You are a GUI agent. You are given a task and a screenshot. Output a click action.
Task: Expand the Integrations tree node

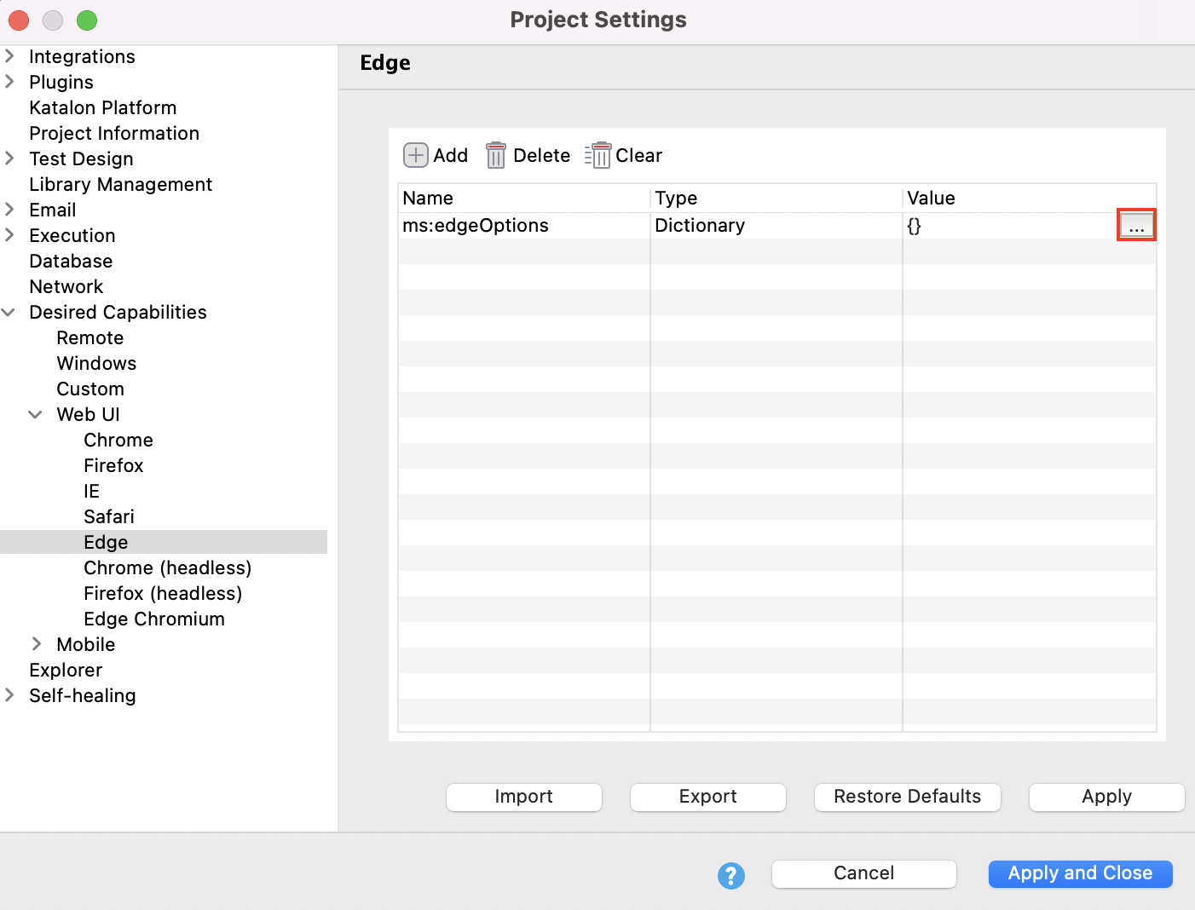(10, 56)
